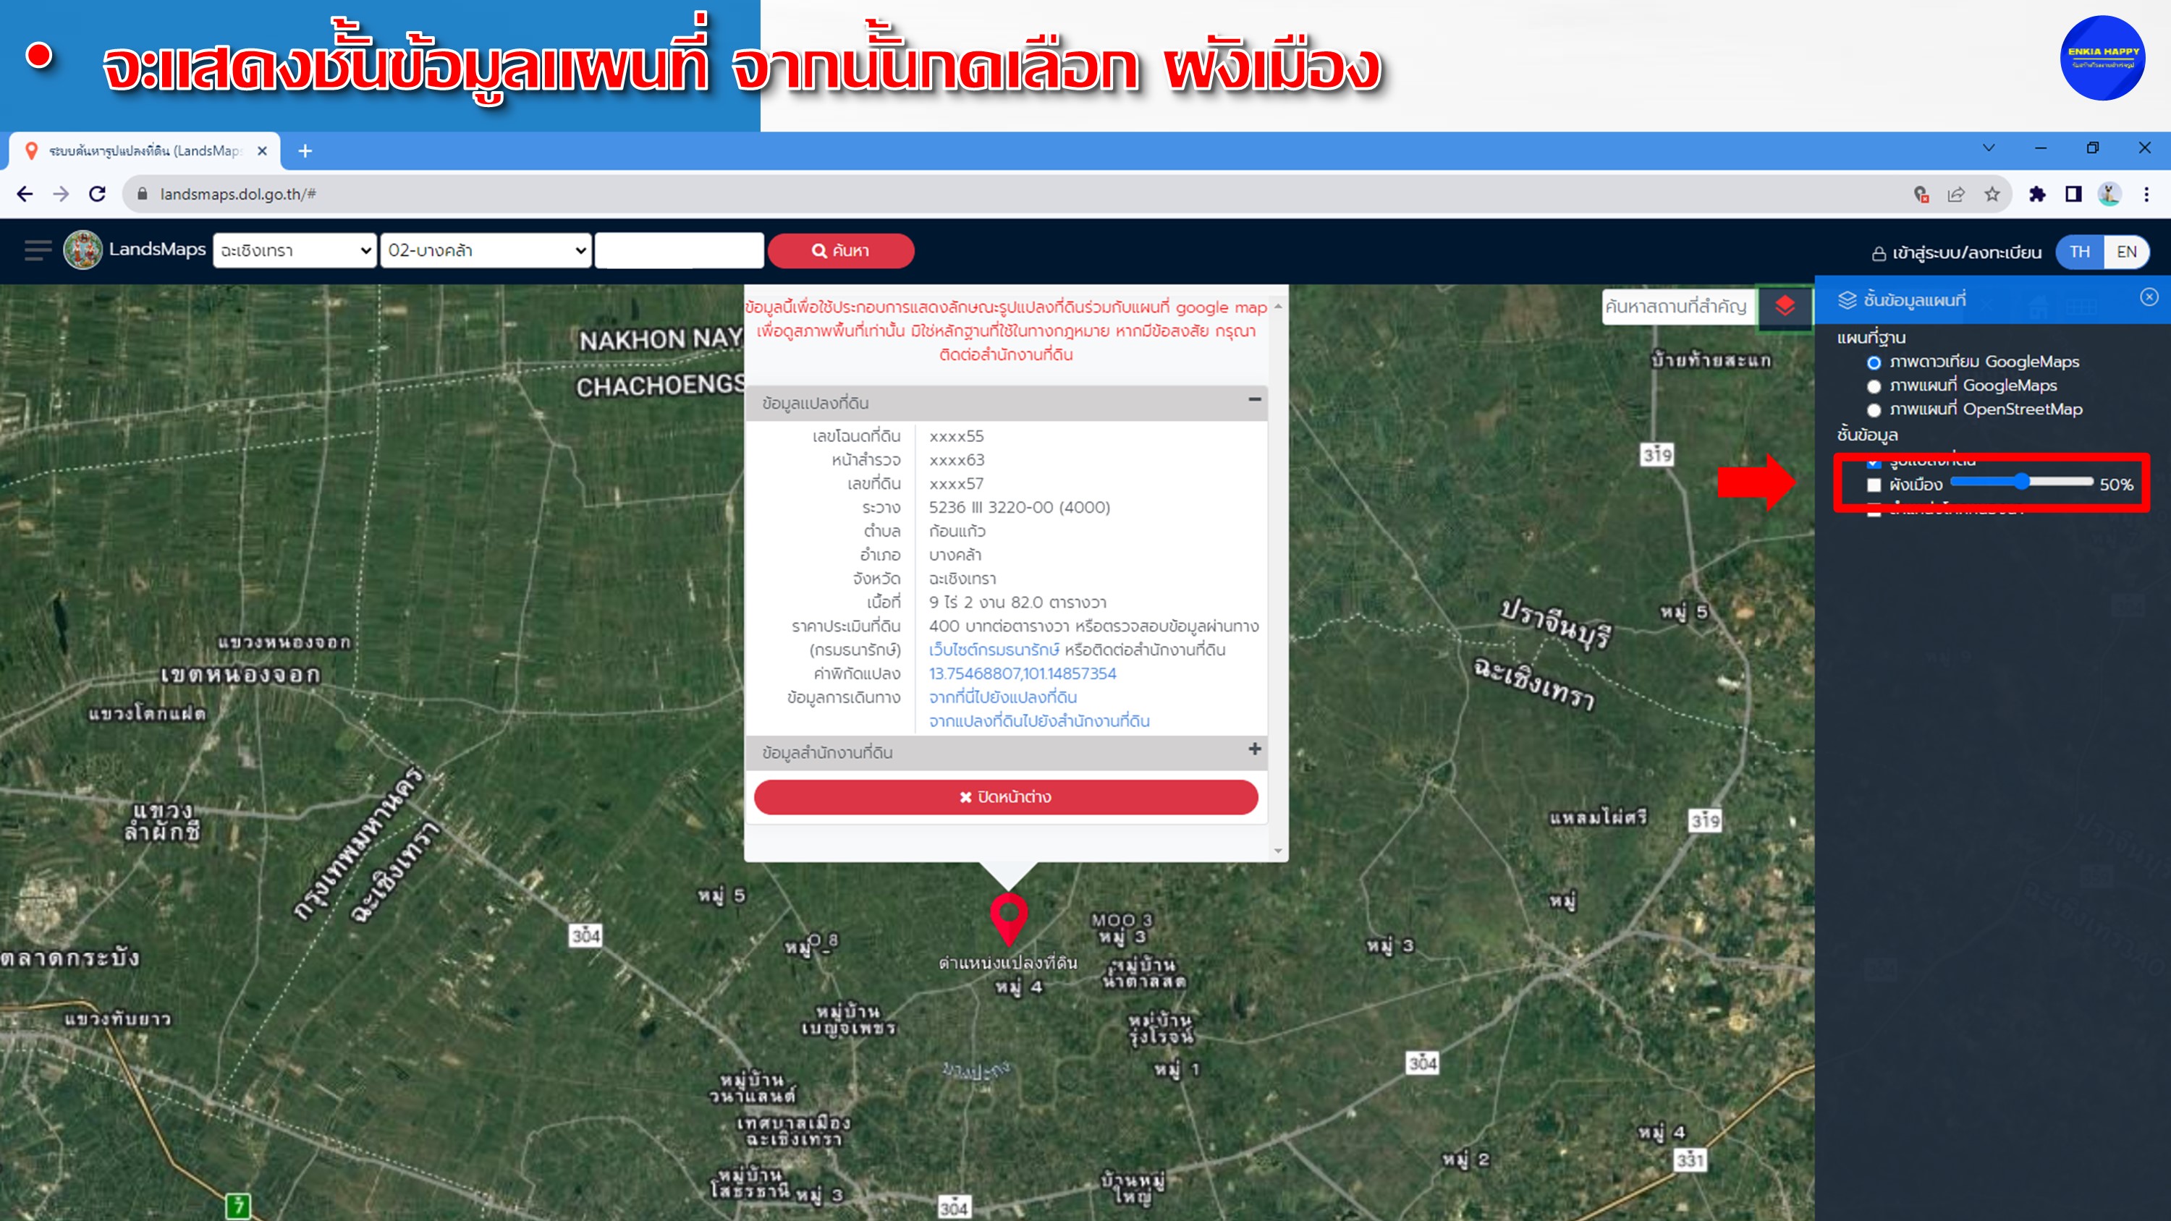Open the เว็บไซต์กรมธนารักษ์ link

pyautogui.click(x=994, y=650)
